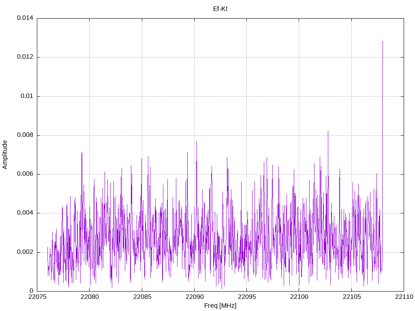This screenshot has height=311, width=415.
Task: Click the 22075 x-axis tick label
Action: 37,298
